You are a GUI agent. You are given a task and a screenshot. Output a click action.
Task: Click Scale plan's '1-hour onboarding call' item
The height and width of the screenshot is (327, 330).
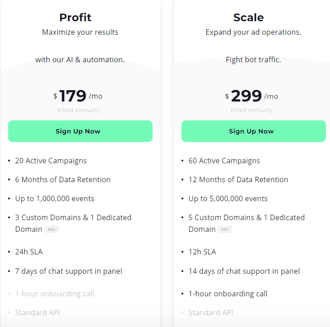pos(228,294)
